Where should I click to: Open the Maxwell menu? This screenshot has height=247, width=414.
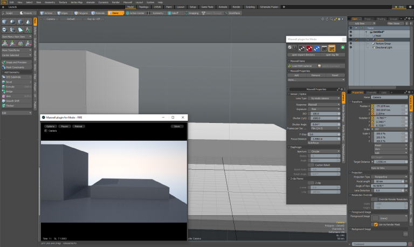[x=128, y=2]
